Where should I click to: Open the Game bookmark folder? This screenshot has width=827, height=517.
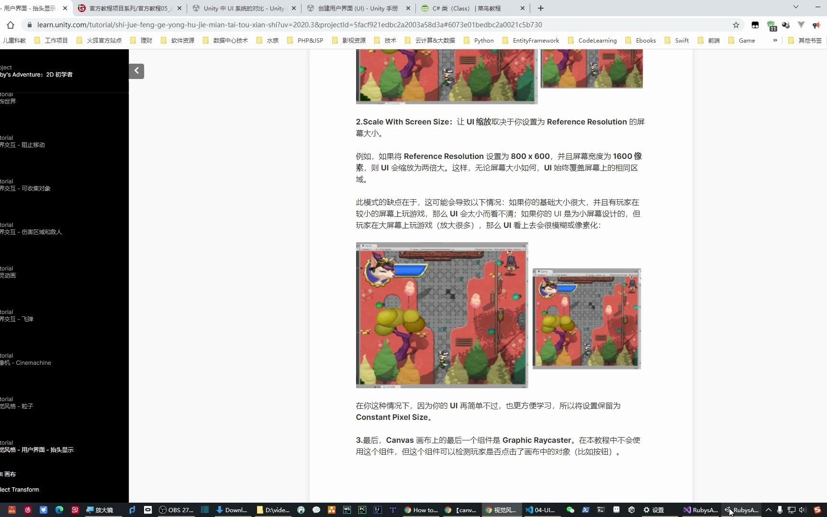741,41
